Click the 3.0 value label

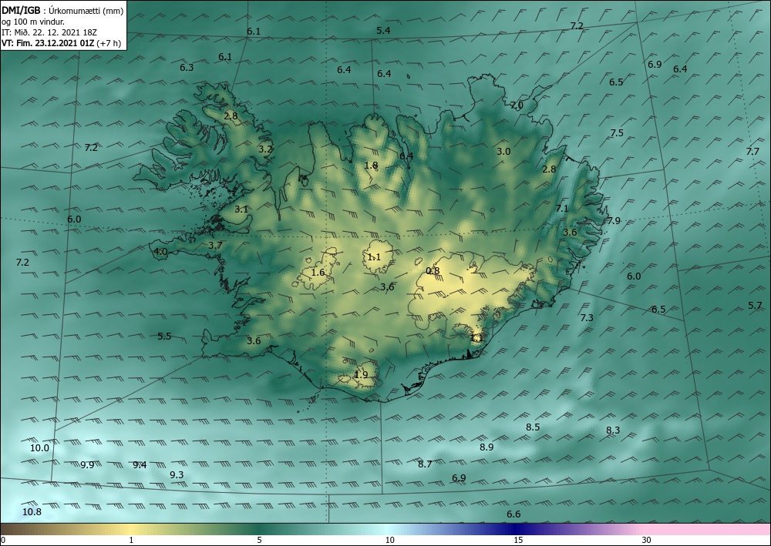coord(503,151)
